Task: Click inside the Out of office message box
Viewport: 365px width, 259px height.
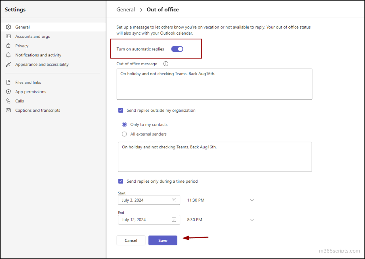Action: coord(214,84)
